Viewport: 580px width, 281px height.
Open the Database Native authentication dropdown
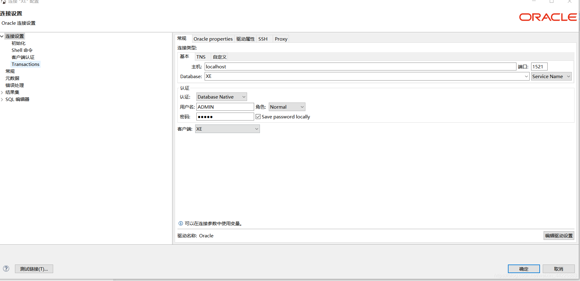(x=222, y=97)
